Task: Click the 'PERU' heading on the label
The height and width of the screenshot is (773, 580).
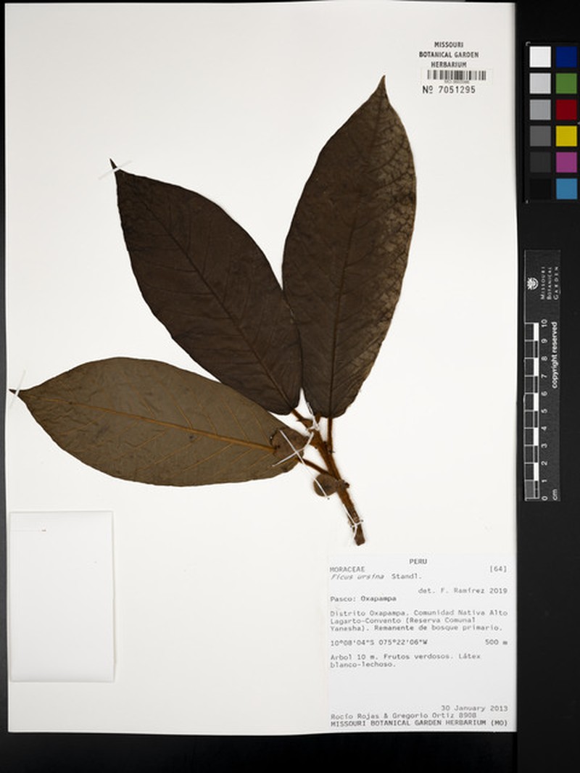Action: 418,561
